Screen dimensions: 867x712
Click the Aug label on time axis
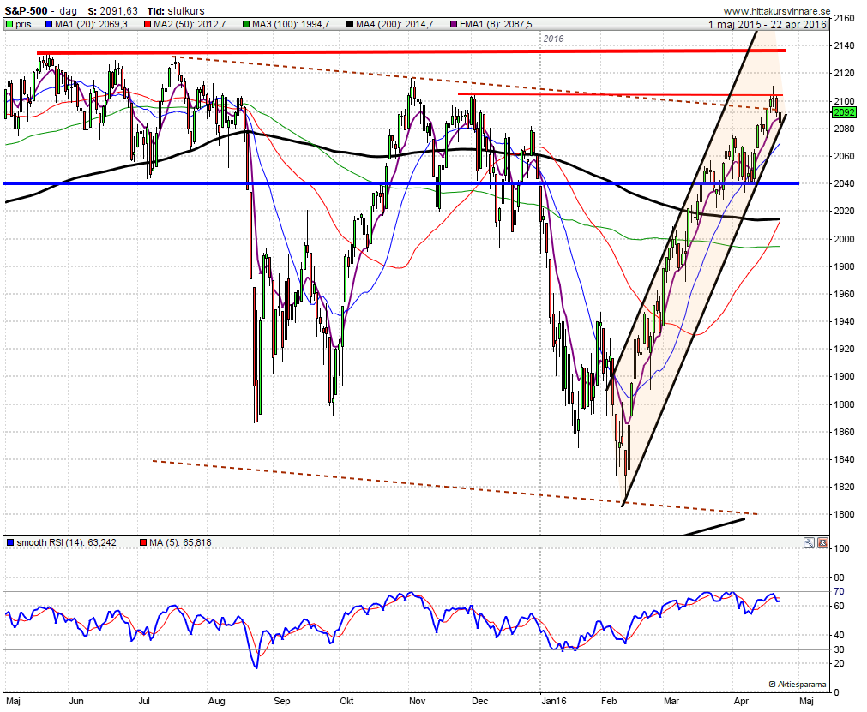click(217, 701)
